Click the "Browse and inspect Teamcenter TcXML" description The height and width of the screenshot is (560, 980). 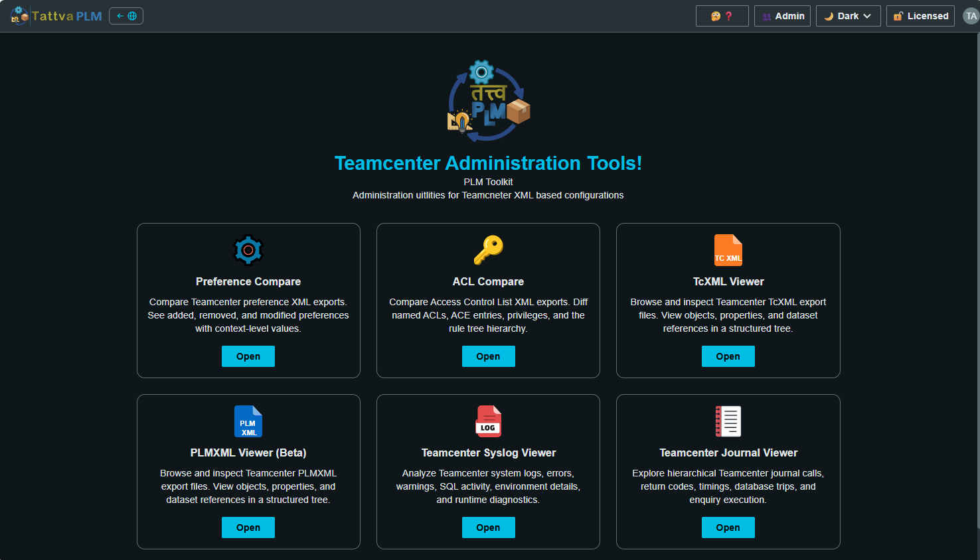point(728,315)
